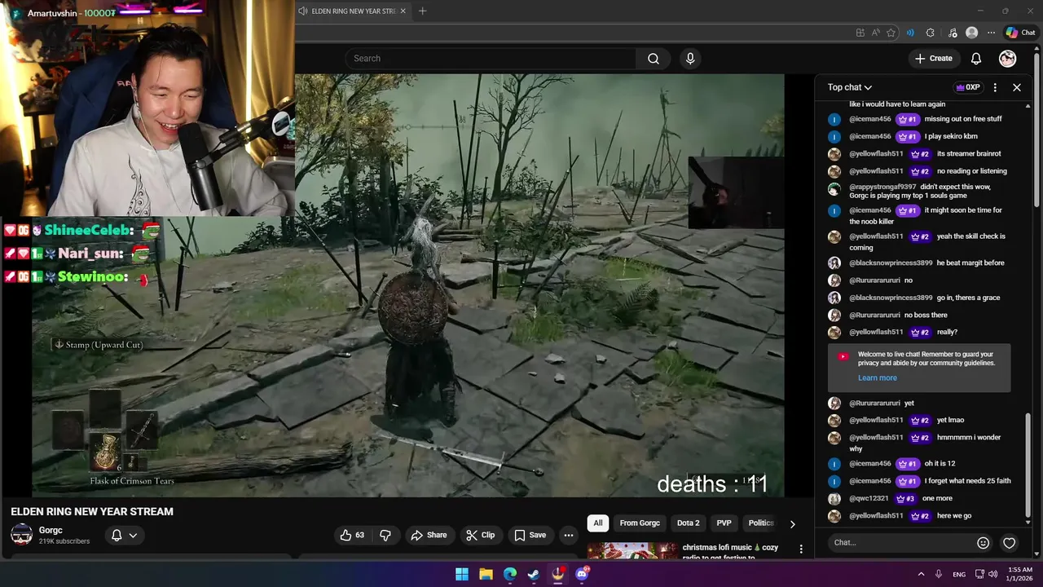
Task: Open Microsoft Edge from taskbar
Action: point(510,574)
